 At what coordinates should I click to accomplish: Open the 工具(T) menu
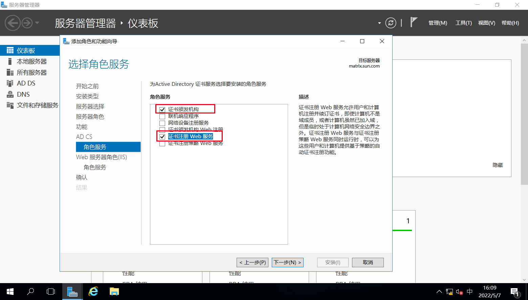coord(463,23)
